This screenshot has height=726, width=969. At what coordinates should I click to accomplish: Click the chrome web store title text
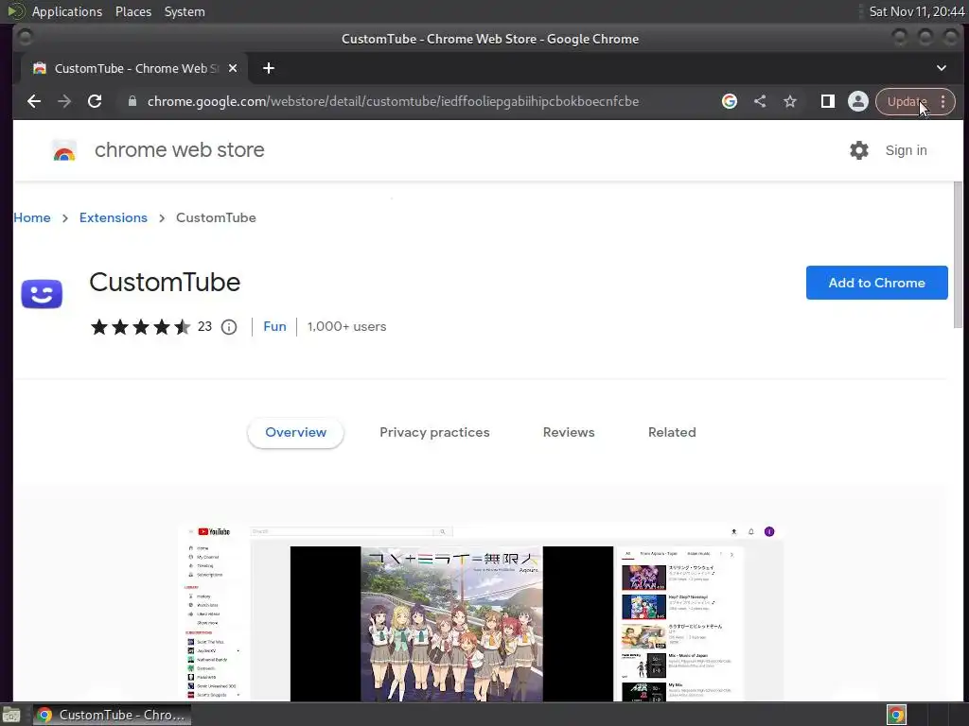coord(179,150)
